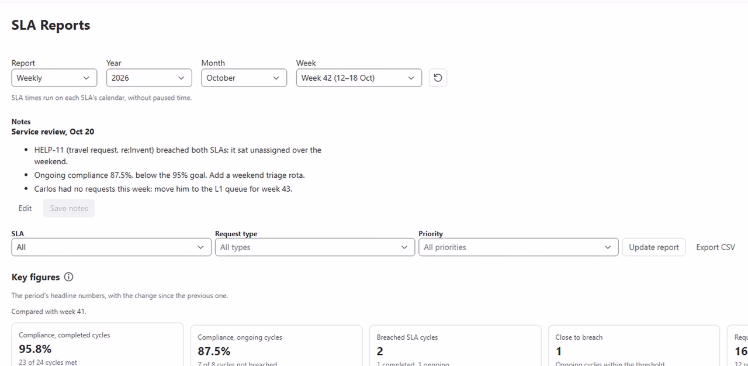Click the 'Service review, Oct 20' note title
Image resolution: width=748 pixels, height=366 pixels.
(53, 132)
